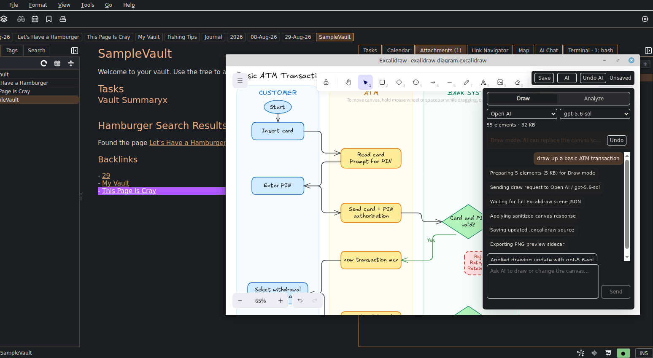Click the calendar icon in tree toolbar
The height and width of the screenshot is (358, 653).
(x=57, y=63)
